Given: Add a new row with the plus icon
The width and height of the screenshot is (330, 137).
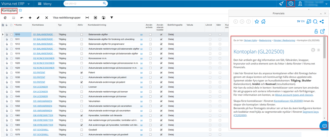Looking at the screenshot, I should tap(30, 18).
